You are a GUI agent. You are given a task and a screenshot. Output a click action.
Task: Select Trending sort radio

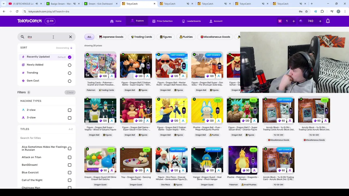[70, 73]
